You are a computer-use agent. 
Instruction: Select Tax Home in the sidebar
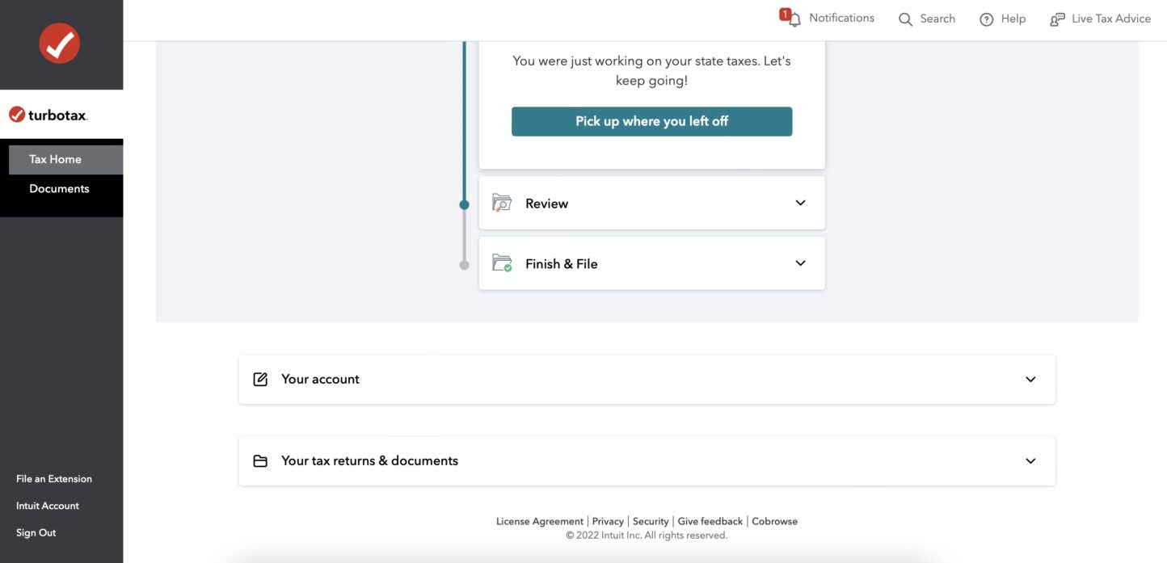click(x=55, y=158)
